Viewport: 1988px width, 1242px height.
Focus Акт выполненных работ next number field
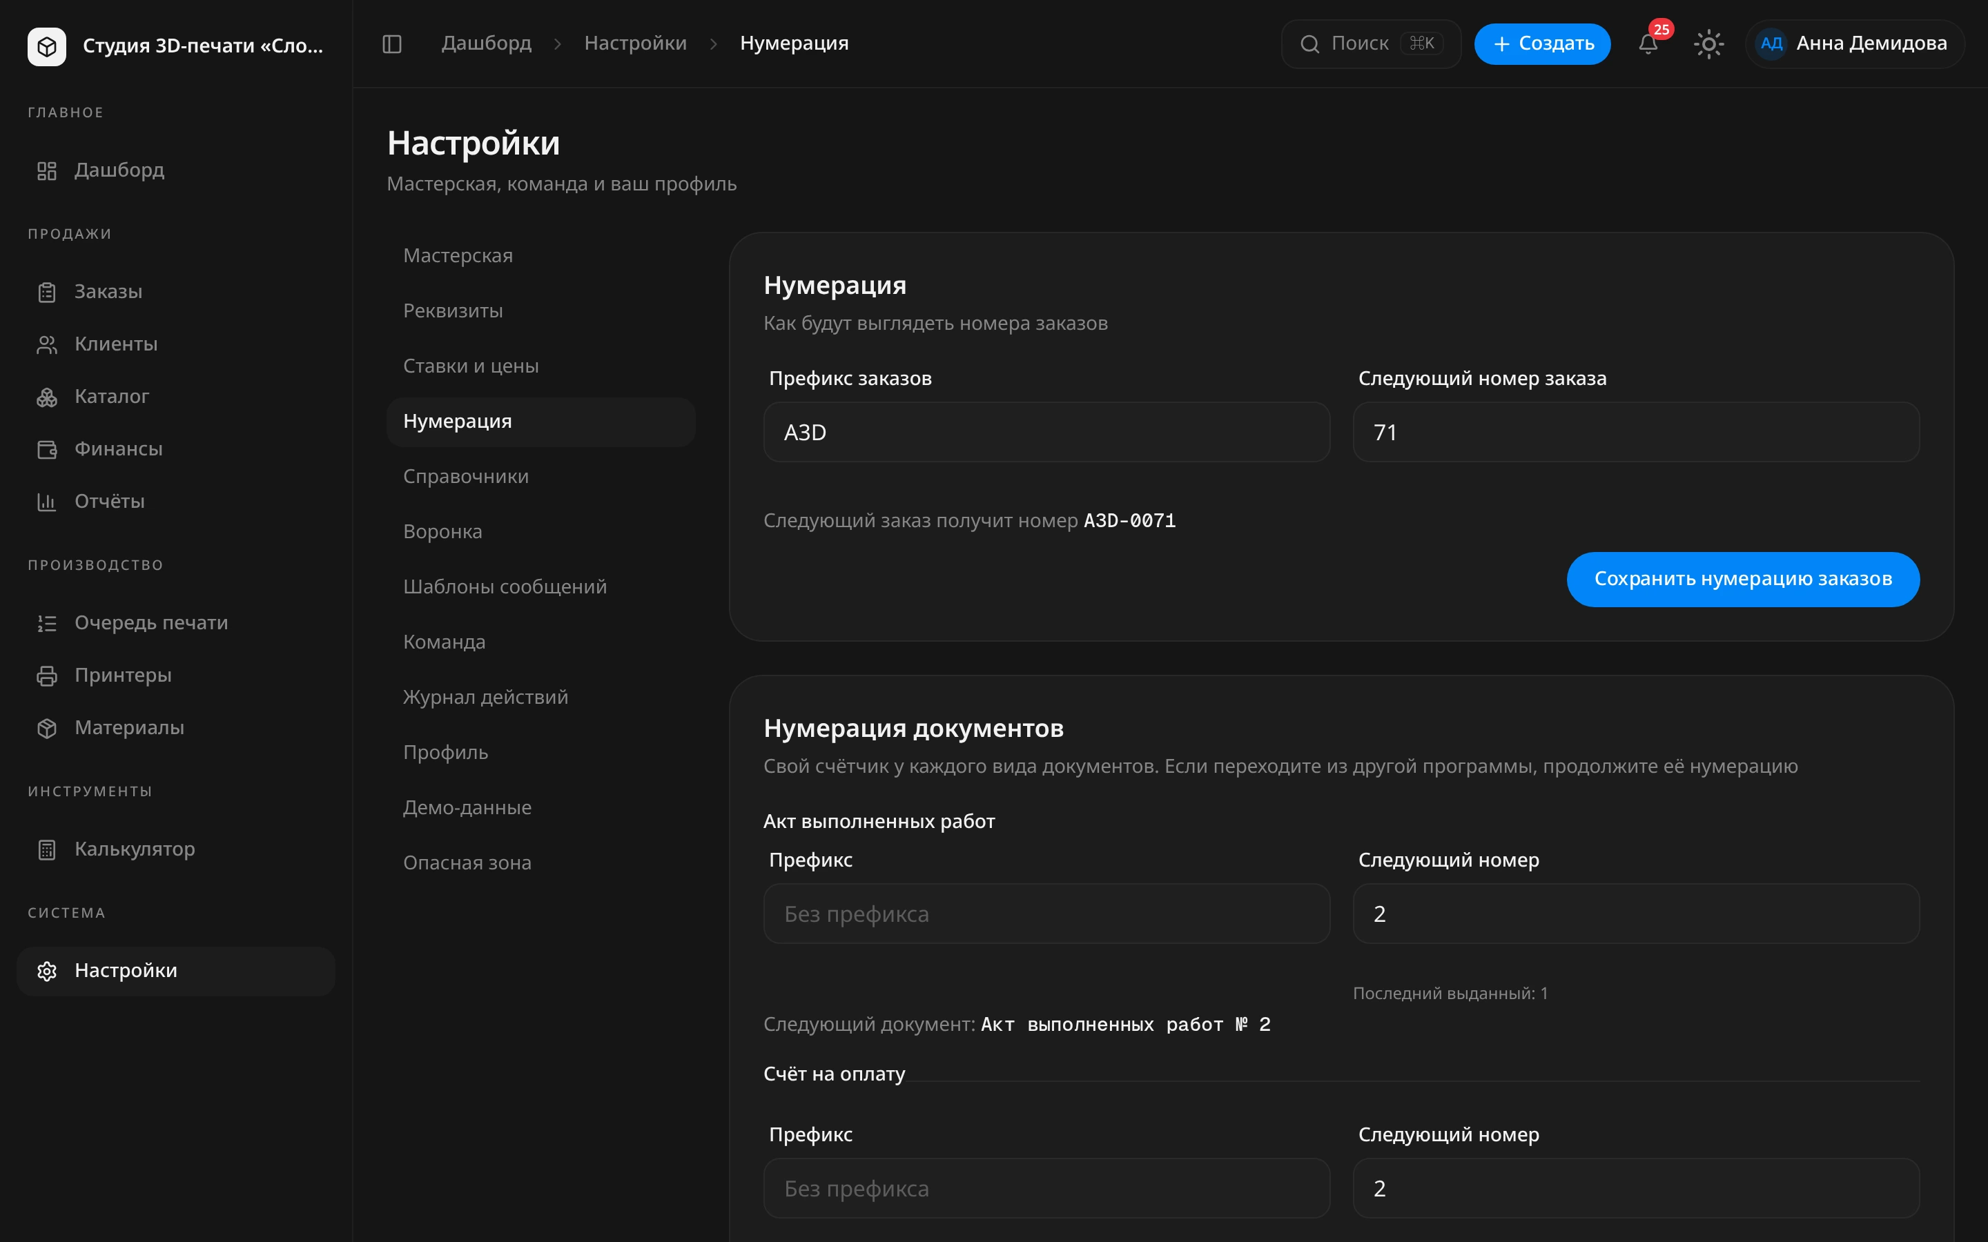(1635, 914)
